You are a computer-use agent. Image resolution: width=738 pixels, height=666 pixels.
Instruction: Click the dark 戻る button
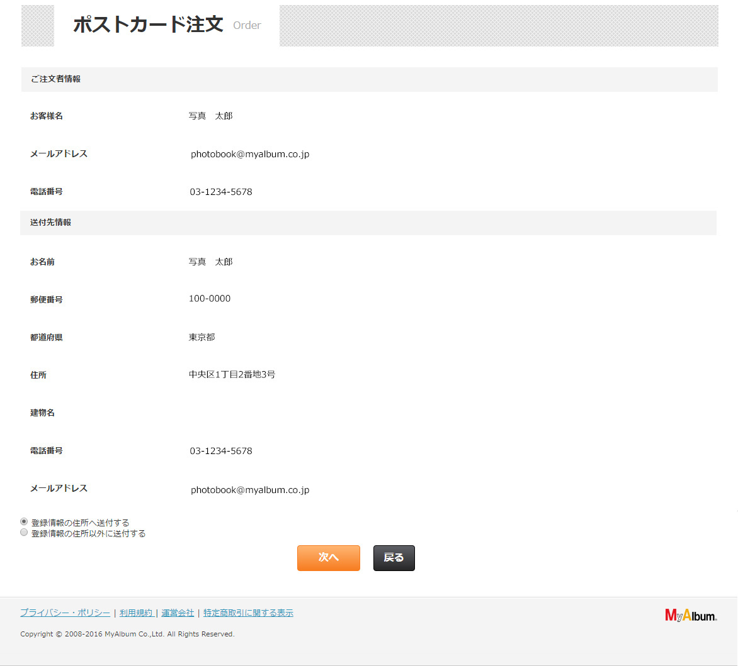coord(394,558)
